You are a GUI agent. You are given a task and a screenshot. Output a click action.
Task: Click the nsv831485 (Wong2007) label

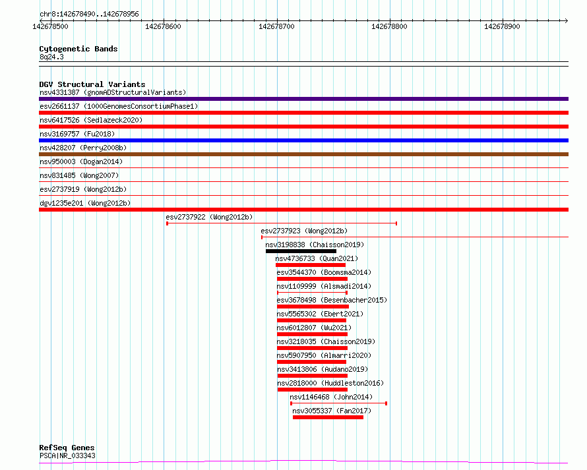click(79, 175)
